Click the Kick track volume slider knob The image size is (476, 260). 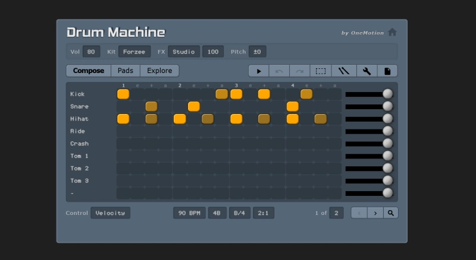388,94
